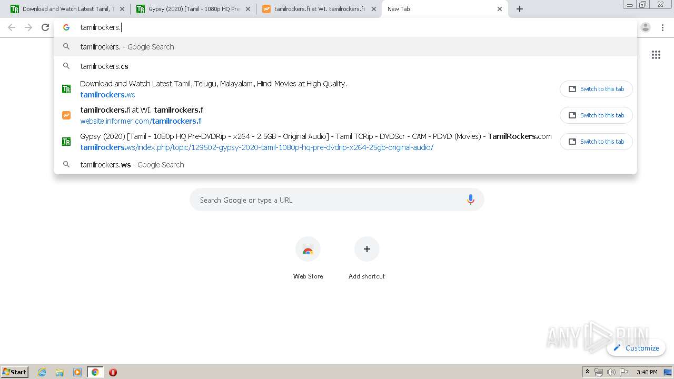Click search magnifier icon beside tamilrockers.cs
Image resolution: width=674 pixels, height=379 pixels.
[66, 66]
